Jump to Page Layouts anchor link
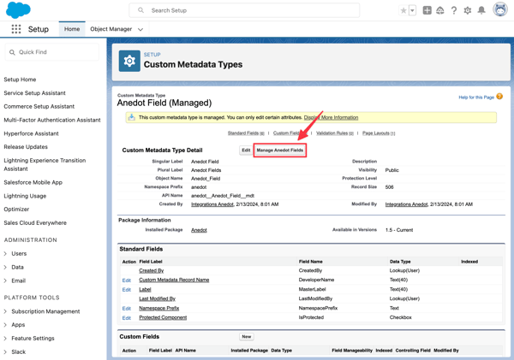514x360 pixels. coord(379,133)
